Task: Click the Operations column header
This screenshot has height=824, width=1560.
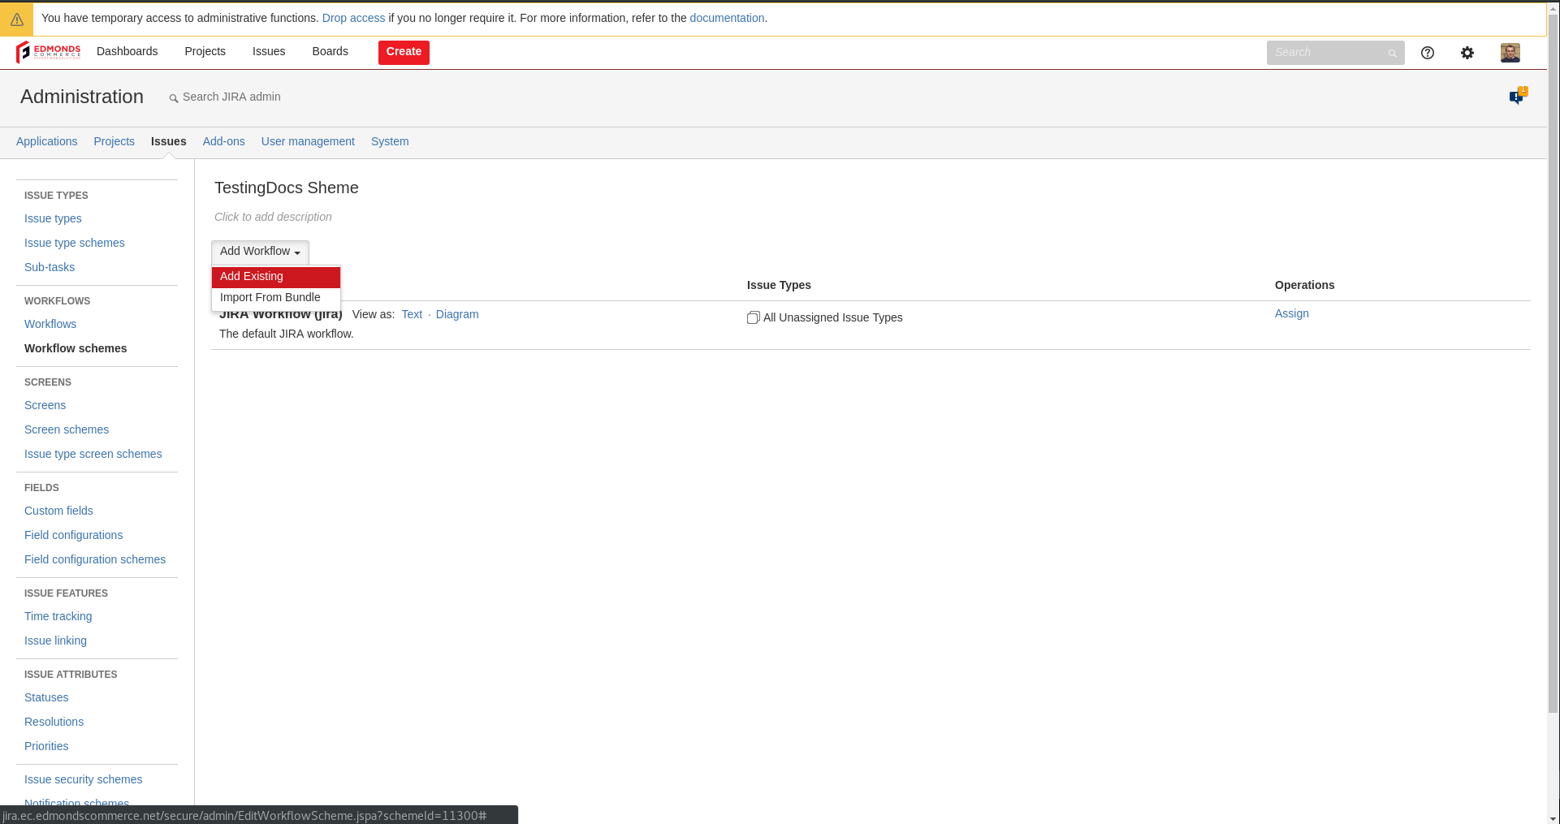Action: [x=1305, y=285]
